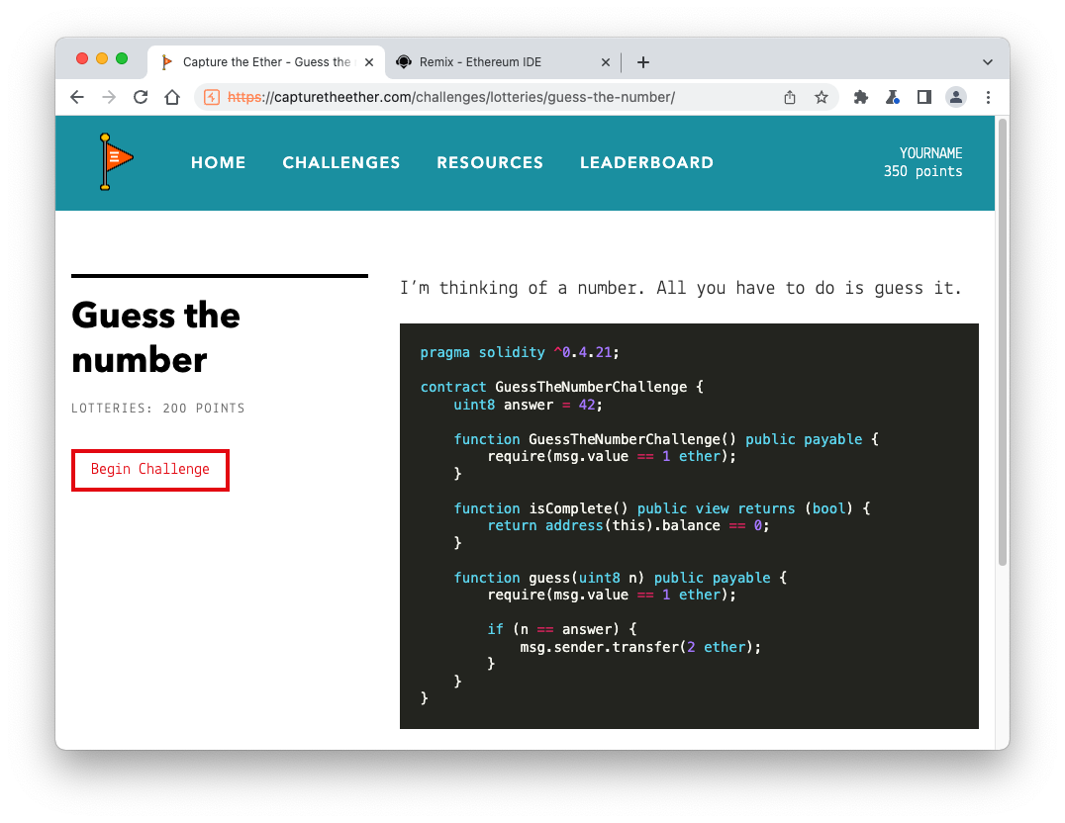This screenshot has width=1065, height=823.
Task: Click the 'function guess(uint8 n)' code line
Action: coord(621,578)
